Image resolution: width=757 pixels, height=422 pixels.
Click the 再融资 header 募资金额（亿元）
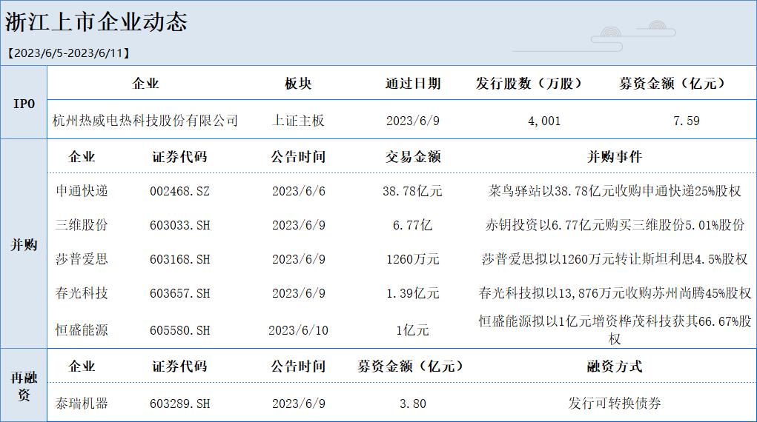pos(411,366)
